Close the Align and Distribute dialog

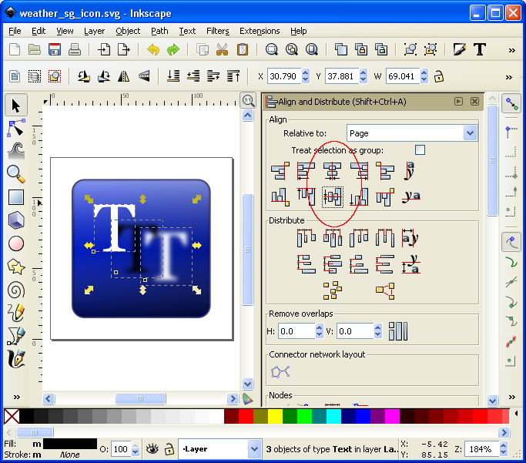tap(474, 102)
